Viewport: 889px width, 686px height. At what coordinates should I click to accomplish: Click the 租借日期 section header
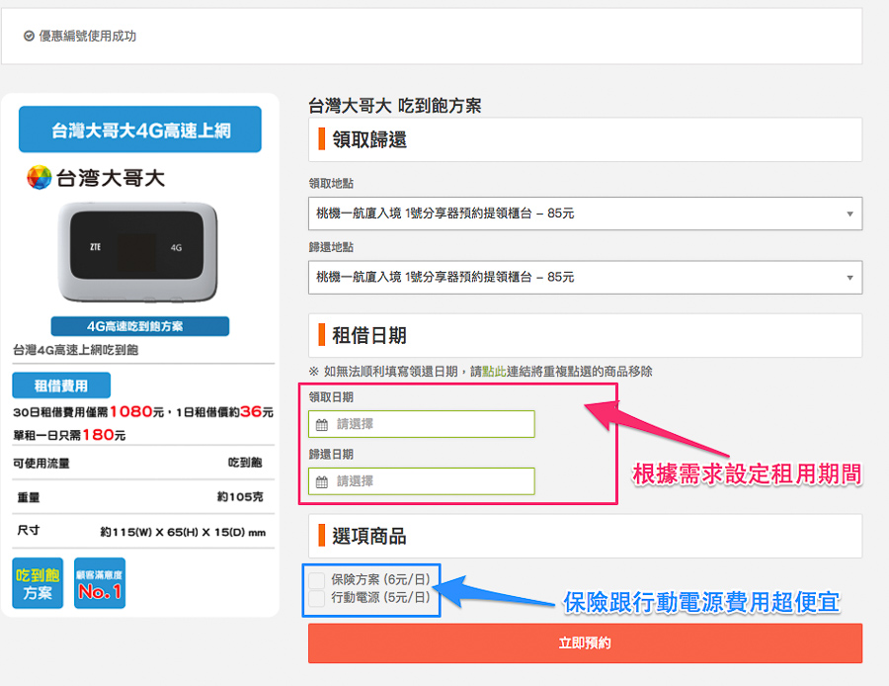[x=585, y=335]
